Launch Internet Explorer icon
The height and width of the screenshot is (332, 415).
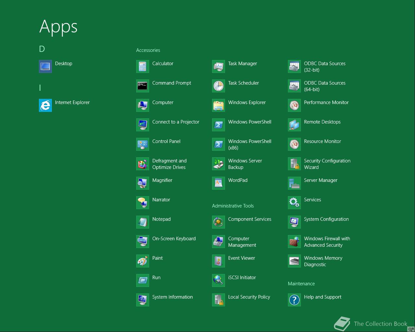point(45,105)
